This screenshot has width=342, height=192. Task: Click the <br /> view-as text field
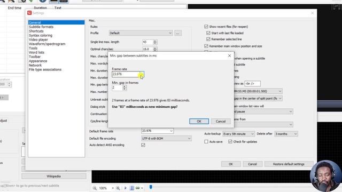[252, 84]
